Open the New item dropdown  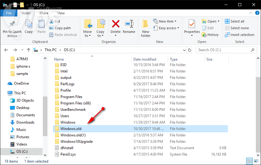coord(165,21)
